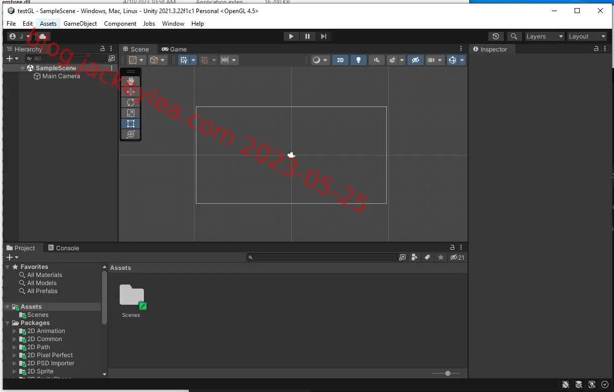Click activity checkmark status bar icon
Image resolution: width=614 pixels, height=392 pixels.
605,384
